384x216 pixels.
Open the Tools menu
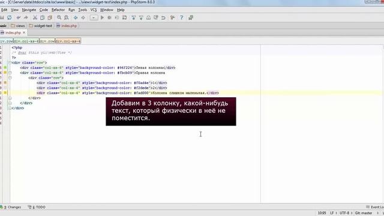(x=83, y=10)
